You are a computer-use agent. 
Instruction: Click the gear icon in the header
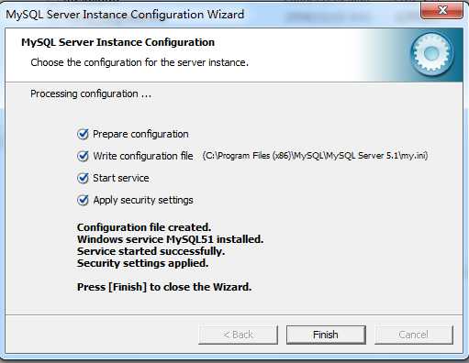coord(431,54)
